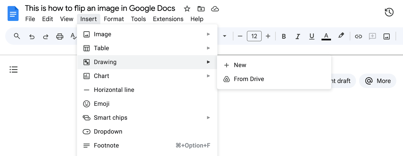Decrease font size with minus
This screenshot has height=156, width=403.
pos(240,36)
